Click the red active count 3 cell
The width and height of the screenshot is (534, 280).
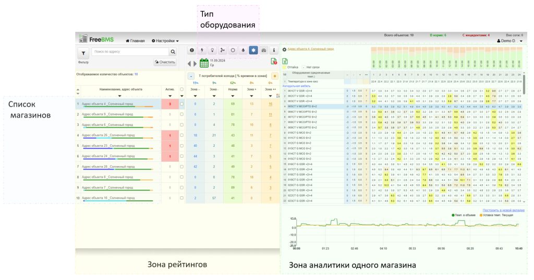click(170, 104)
